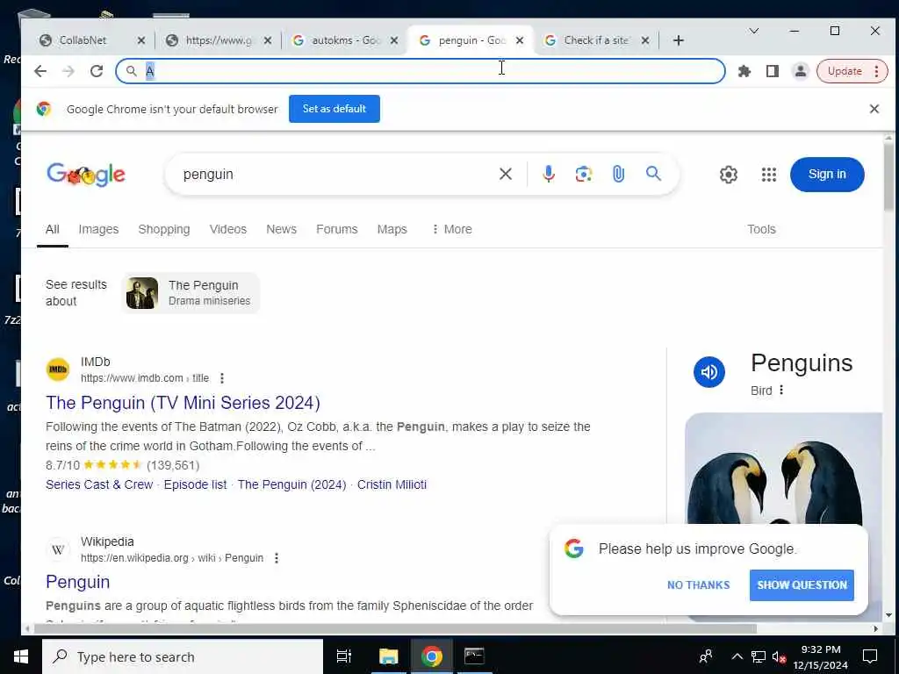Viewport: 899px width, 674px height.
Task: Switch to the CollabNet tab
Action: tap(83, 40)
